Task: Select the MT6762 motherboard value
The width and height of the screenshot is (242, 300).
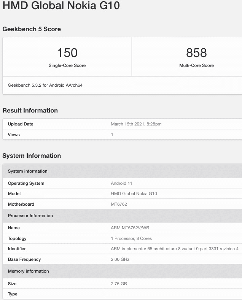Action: tap(119, 204)
